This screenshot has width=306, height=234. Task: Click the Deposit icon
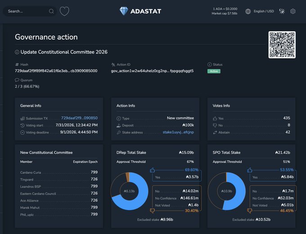(x=119, y=125)
